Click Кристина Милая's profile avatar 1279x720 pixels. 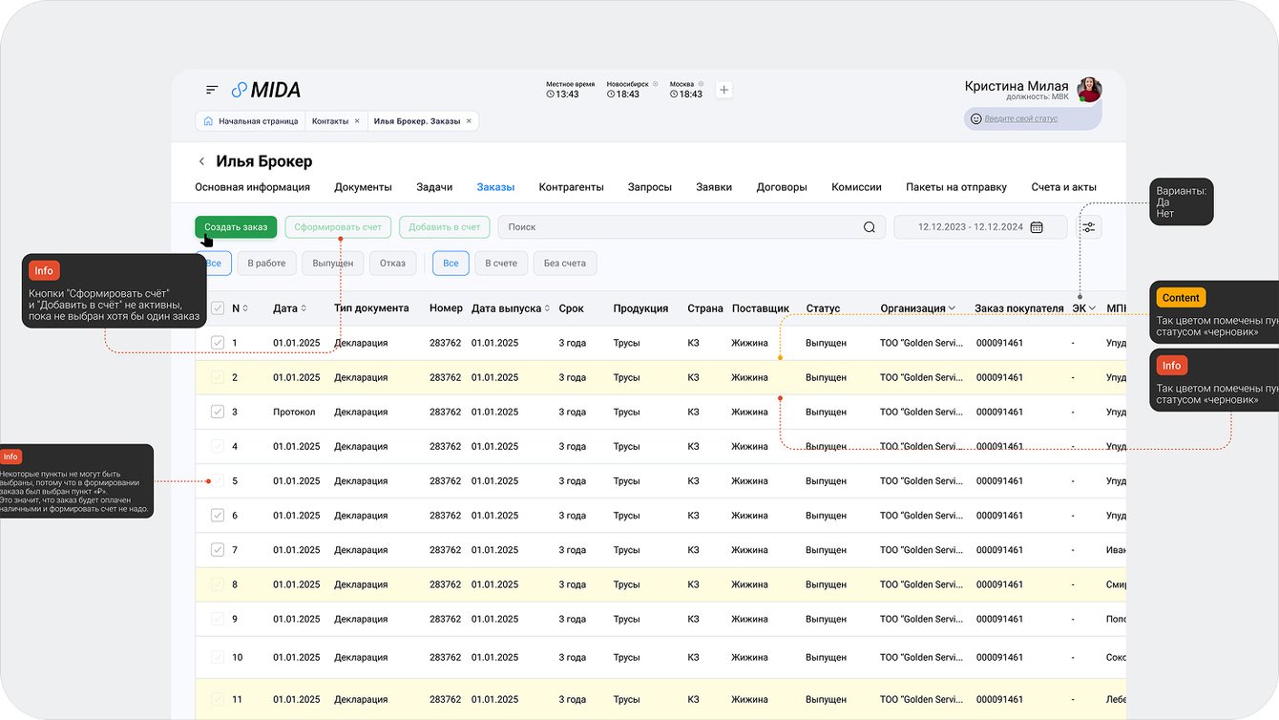click(x=1089, y=90)
